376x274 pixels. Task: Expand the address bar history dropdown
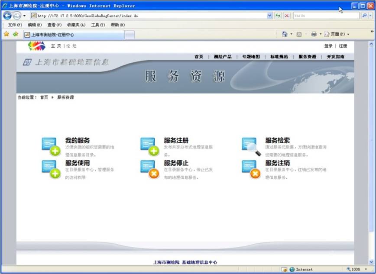pos(270,16)
